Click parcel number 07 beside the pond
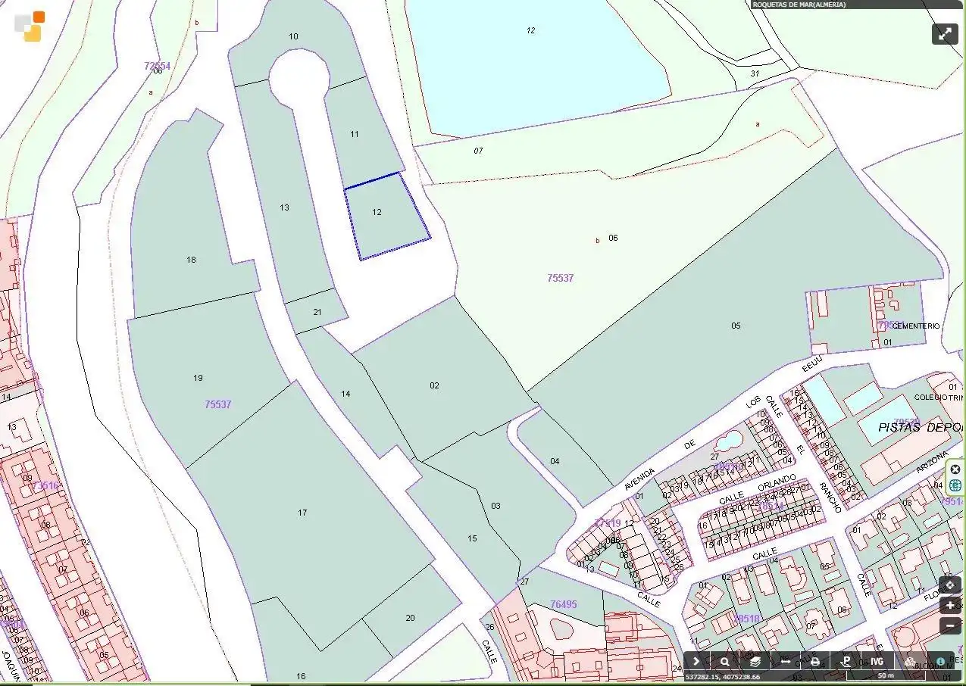Screen dimensions: 966x686 pos(478,151)
